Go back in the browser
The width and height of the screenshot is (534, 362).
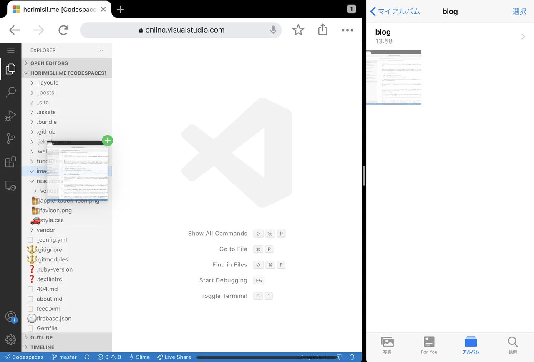(15, 30)
